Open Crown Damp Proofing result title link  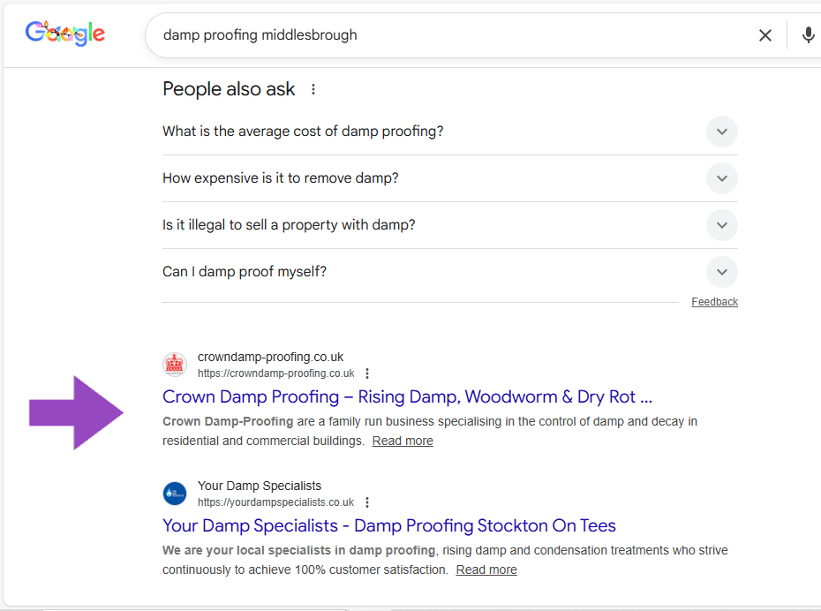407,396
